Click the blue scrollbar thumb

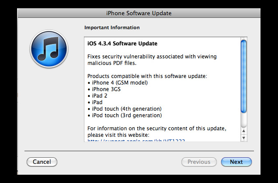(243, 76)
